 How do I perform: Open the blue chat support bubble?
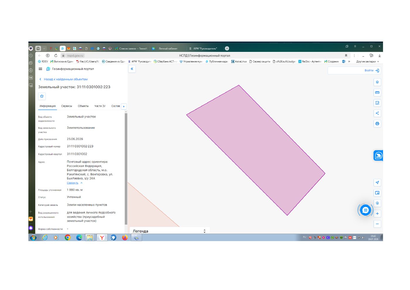(365, 210)
